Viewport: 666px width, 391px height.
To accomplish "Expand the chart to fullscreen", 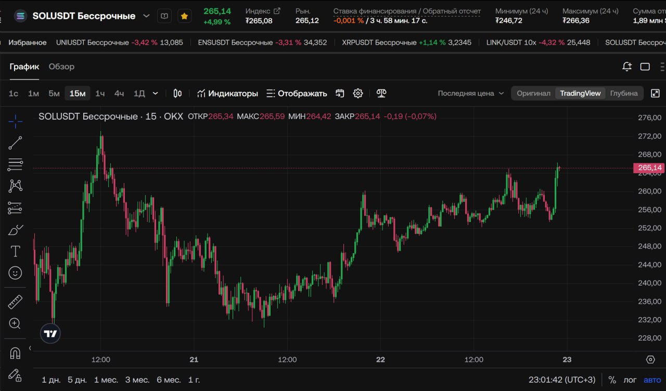I will click(x=656, y=94).
